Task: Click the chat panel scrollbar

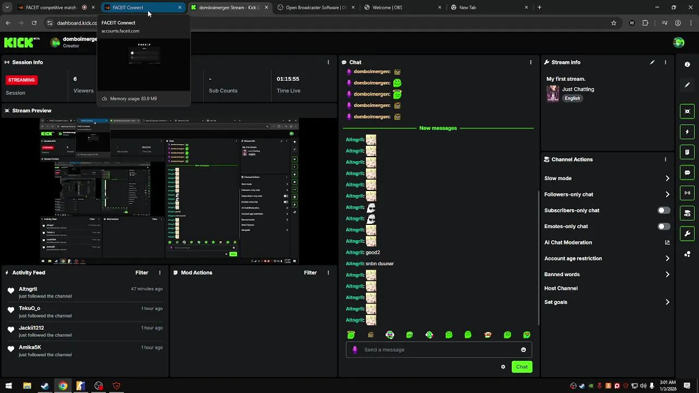Action: tap(538, 257)
